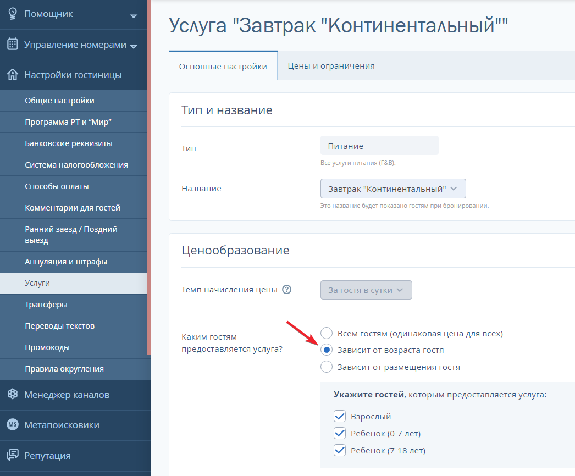Open Общие настройки in the sidebar

(73, 101)
